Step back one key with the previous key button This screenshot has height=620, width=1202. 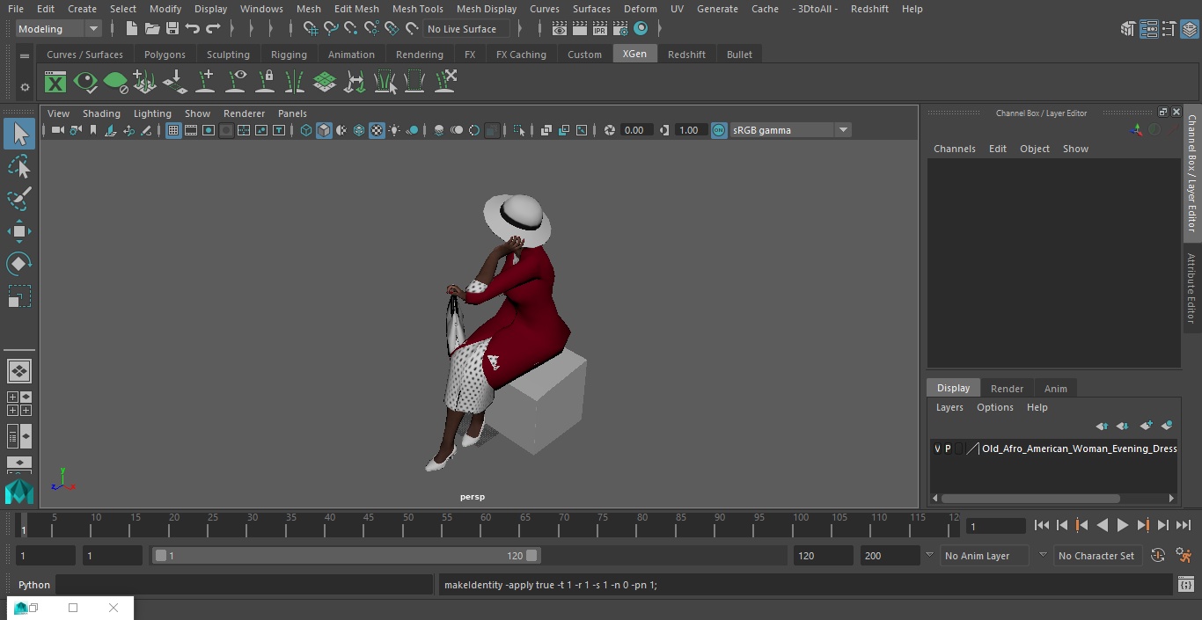(x=1081, y=525)
